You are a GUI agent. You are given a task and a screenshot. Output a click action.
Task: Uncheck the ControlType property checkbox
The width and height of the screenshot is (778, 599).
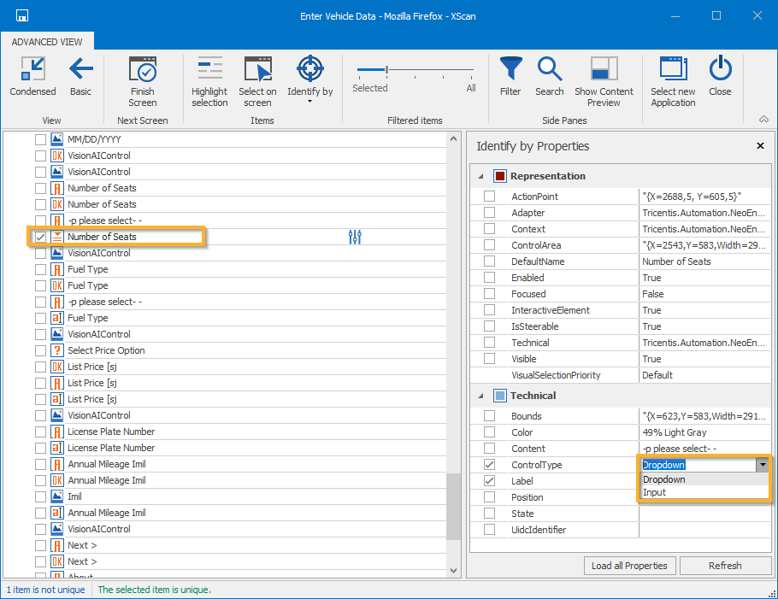point(489,465)
